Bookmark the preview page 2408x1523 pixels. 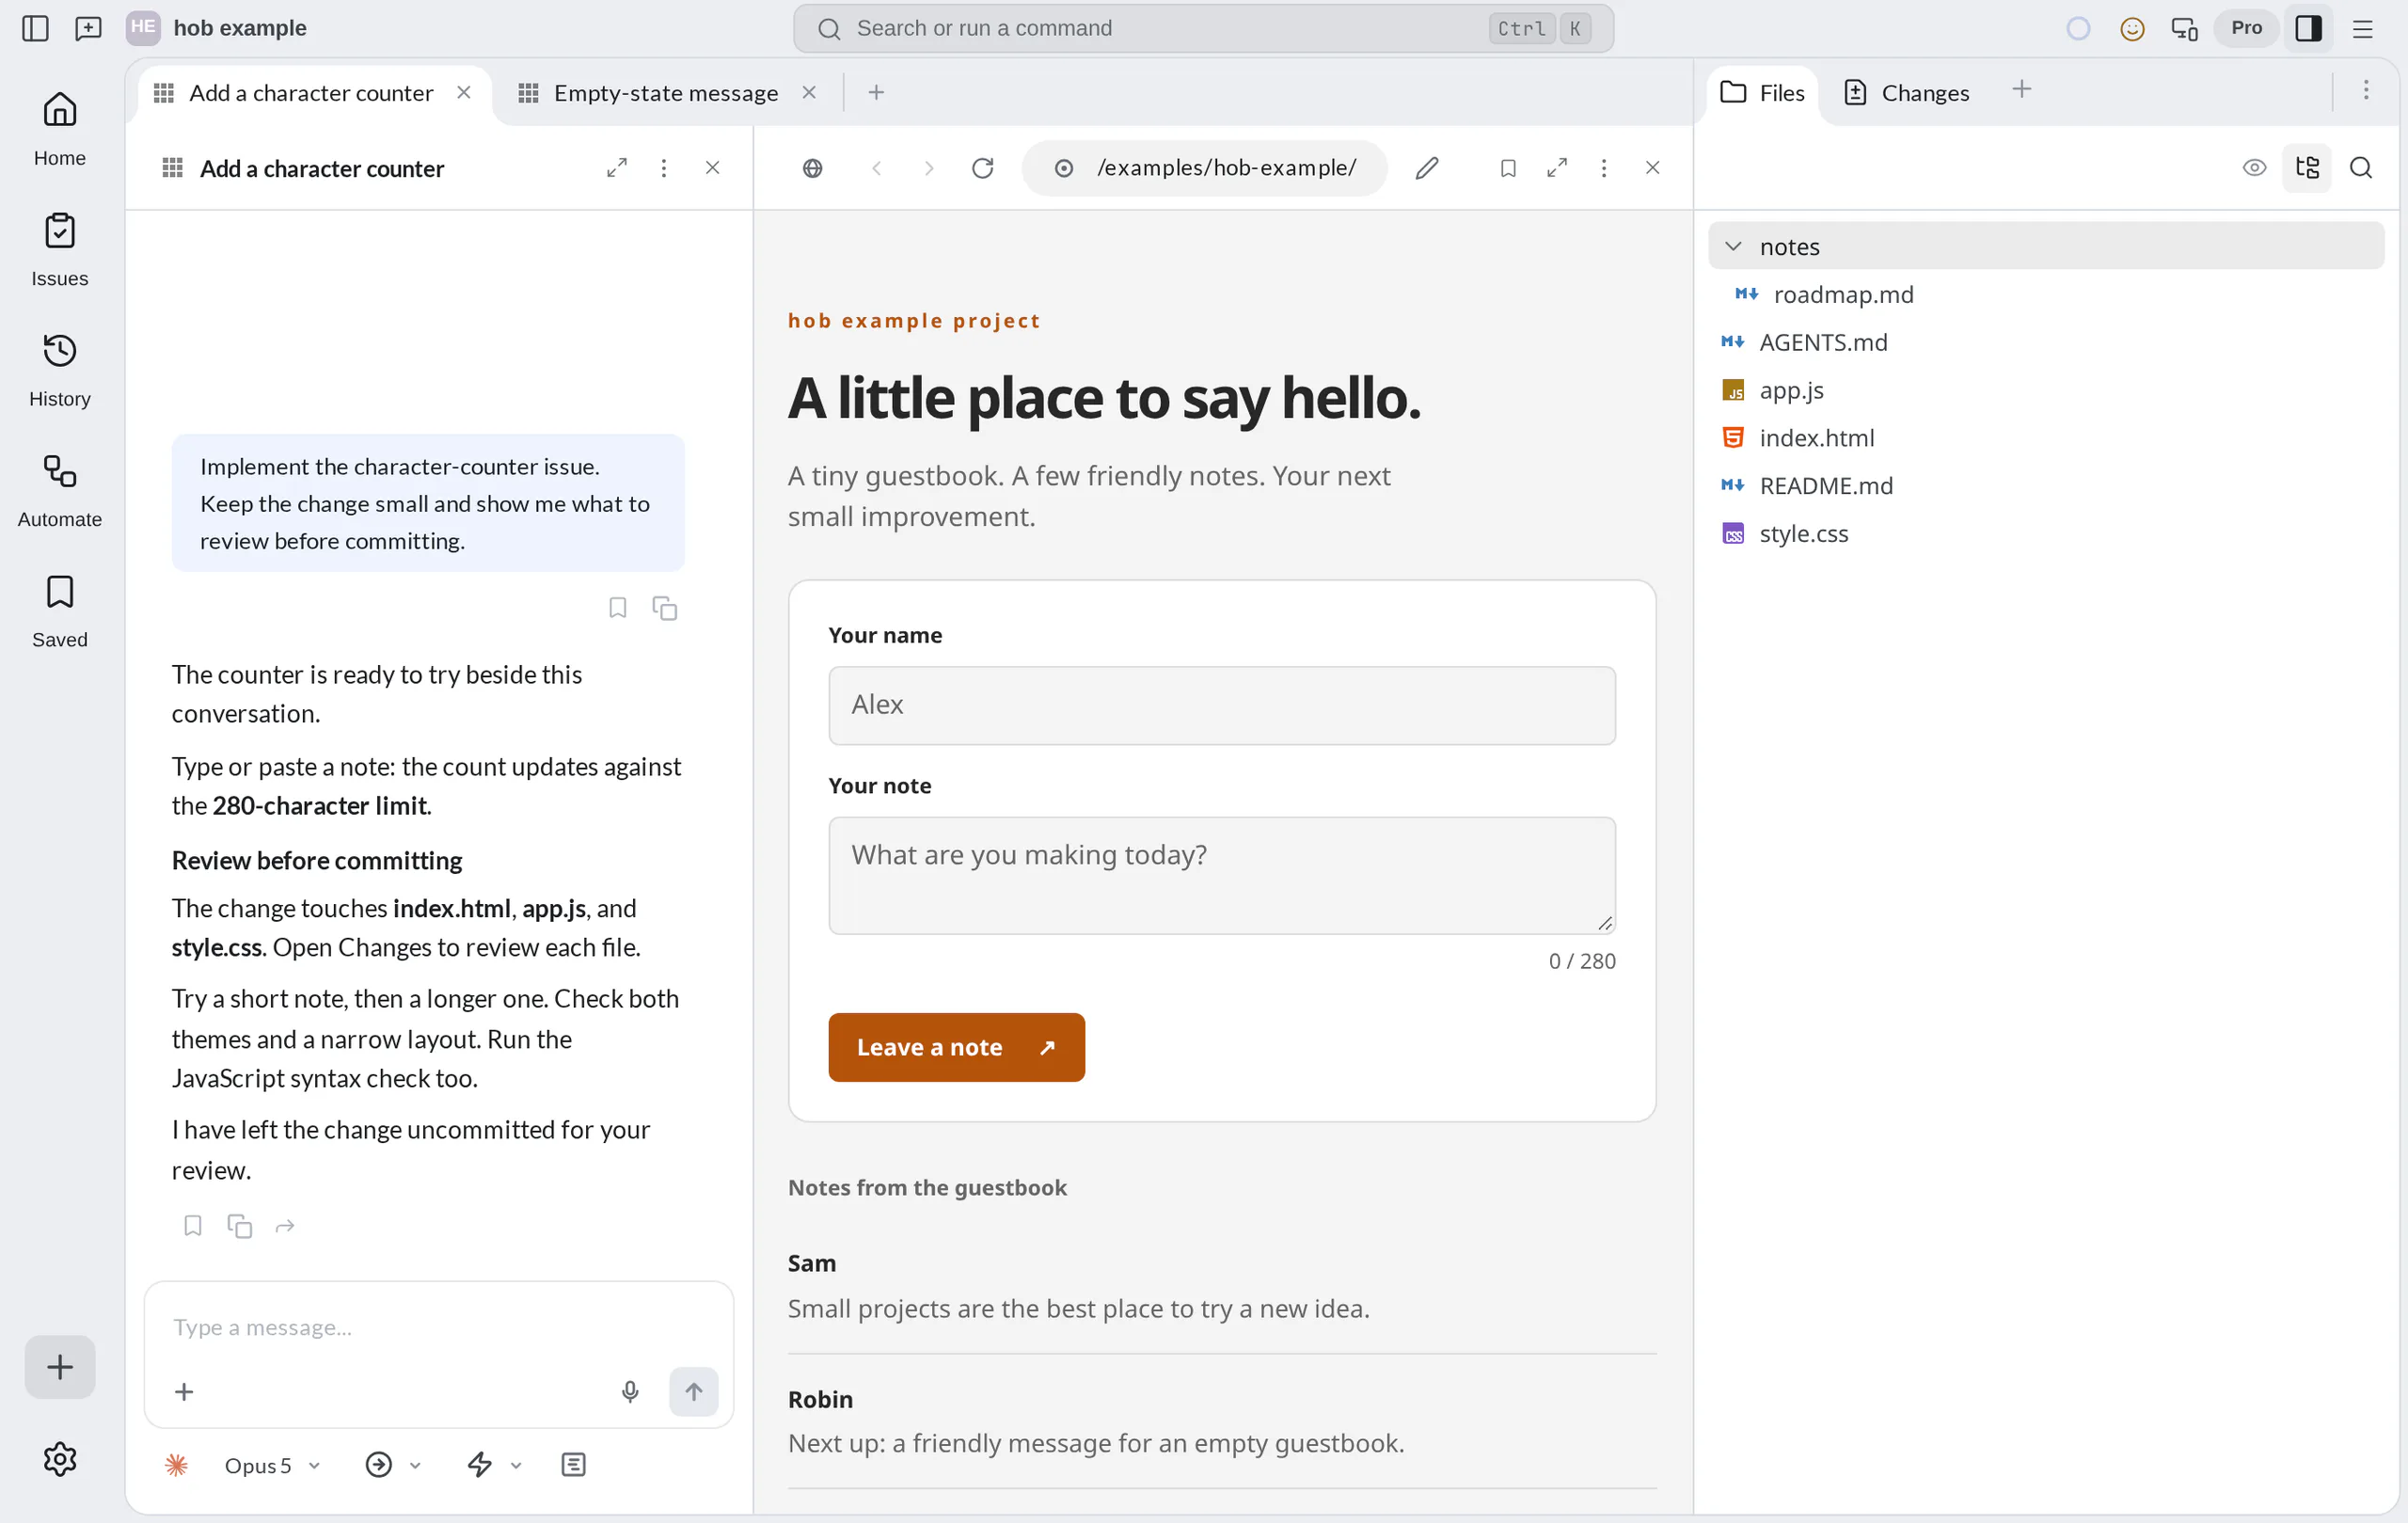tap(1508, 168)
